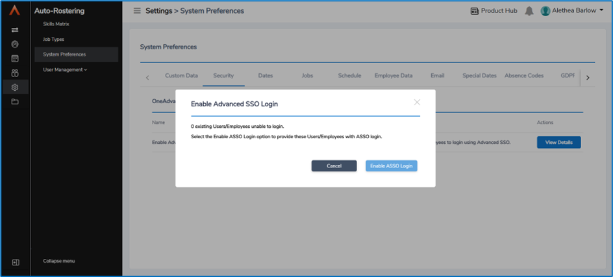Switch to the Schedule tab
The width and height of the screenshot is (613, 277).
point(349,76)
